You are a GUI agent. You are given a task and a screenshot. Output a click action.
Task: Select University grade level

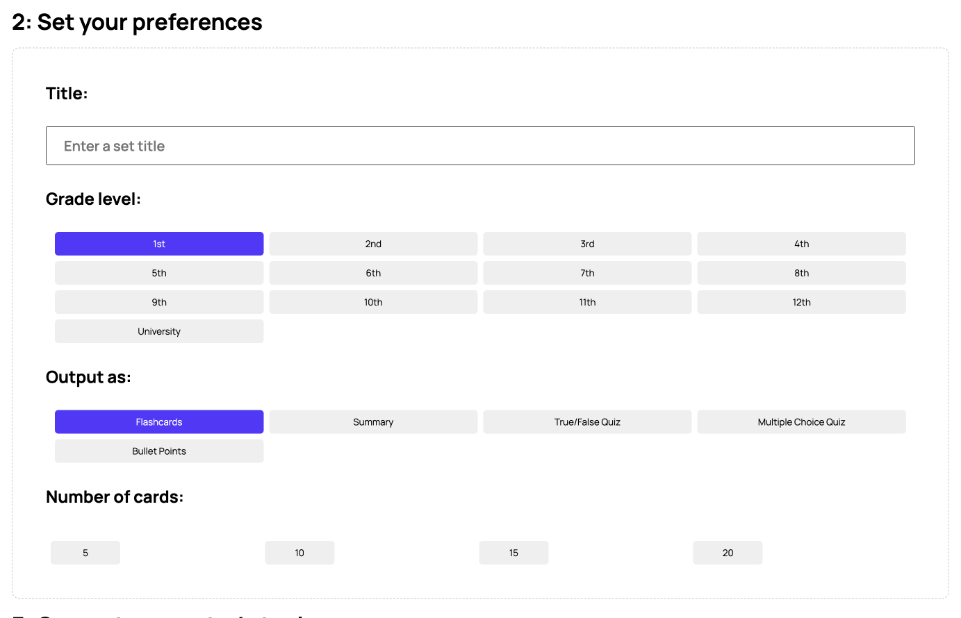pos(159,331)
